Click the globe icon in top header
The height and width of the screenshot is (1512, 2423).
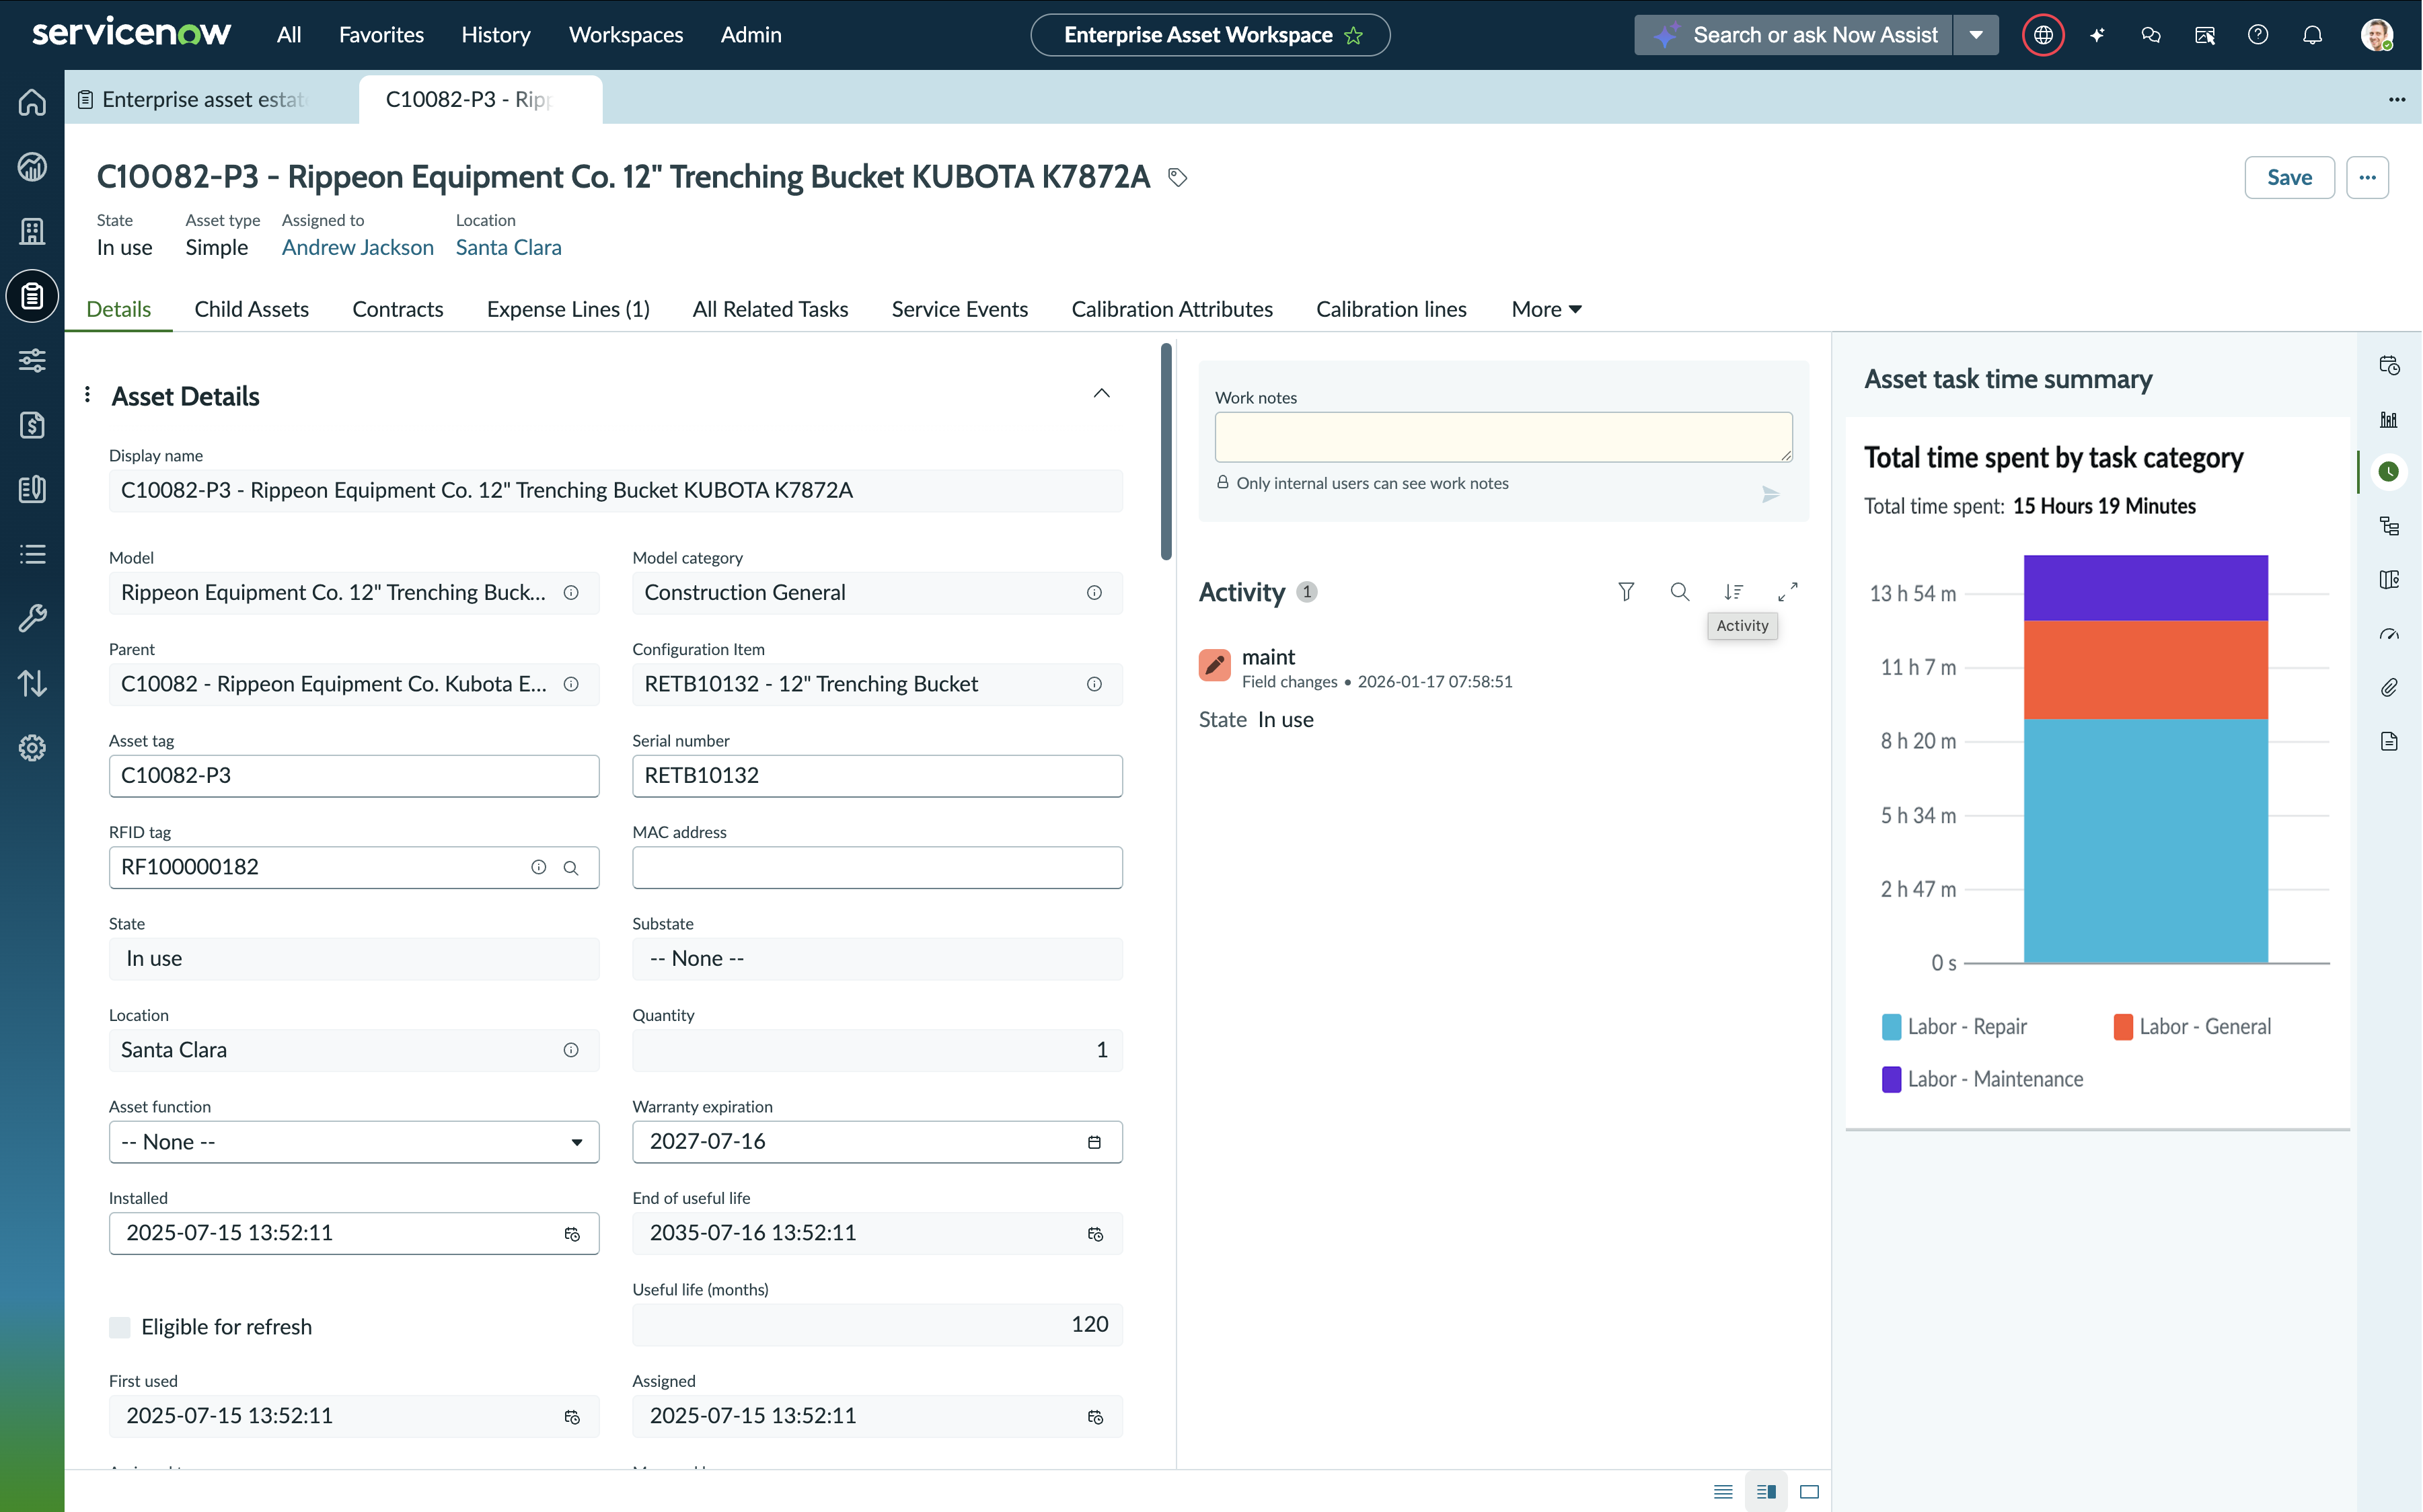(2043, 35)
